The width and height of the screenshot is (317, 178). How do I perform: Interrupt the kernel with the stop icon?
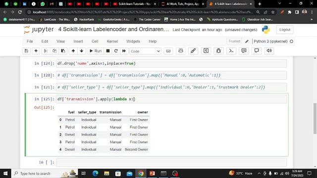108,51
